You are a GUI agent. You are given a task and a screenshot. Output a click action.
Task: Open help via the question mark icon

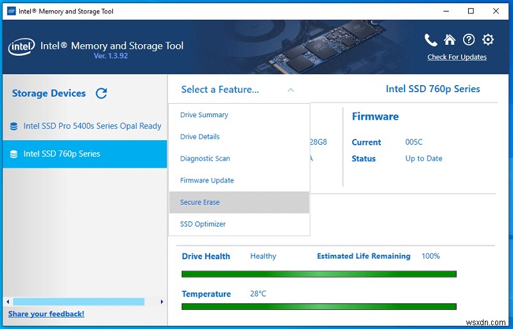coord(469,40)
